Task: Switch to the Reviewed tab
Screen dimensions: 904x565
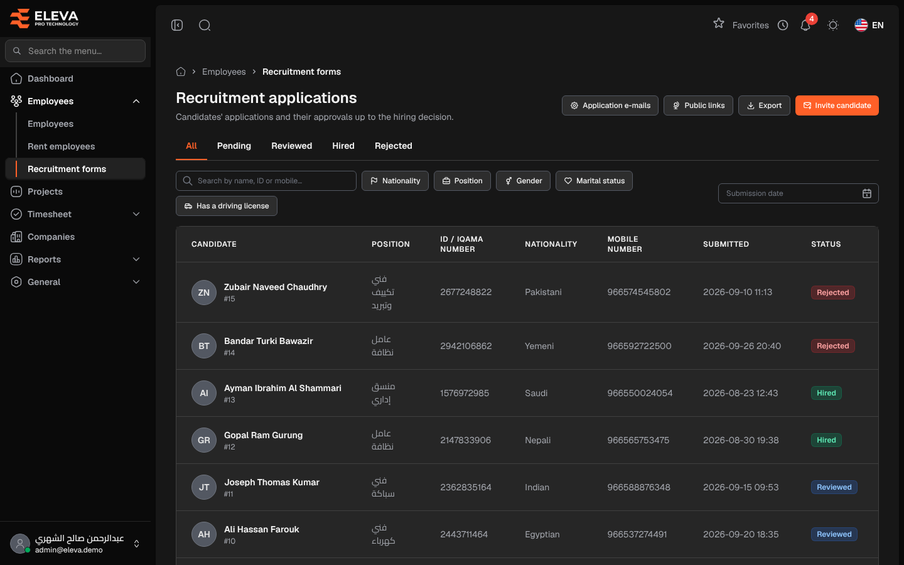Action: 291,146
